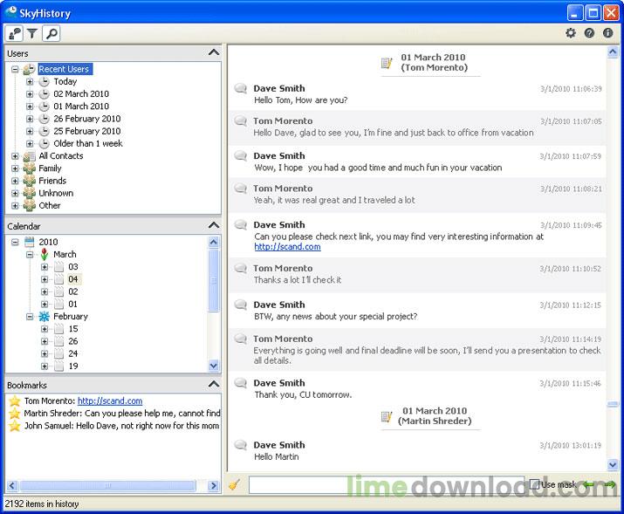The width and height of the screenshot is (624, 514).
Task: Click the Recent Users folder icon
Action: (29, 69)
